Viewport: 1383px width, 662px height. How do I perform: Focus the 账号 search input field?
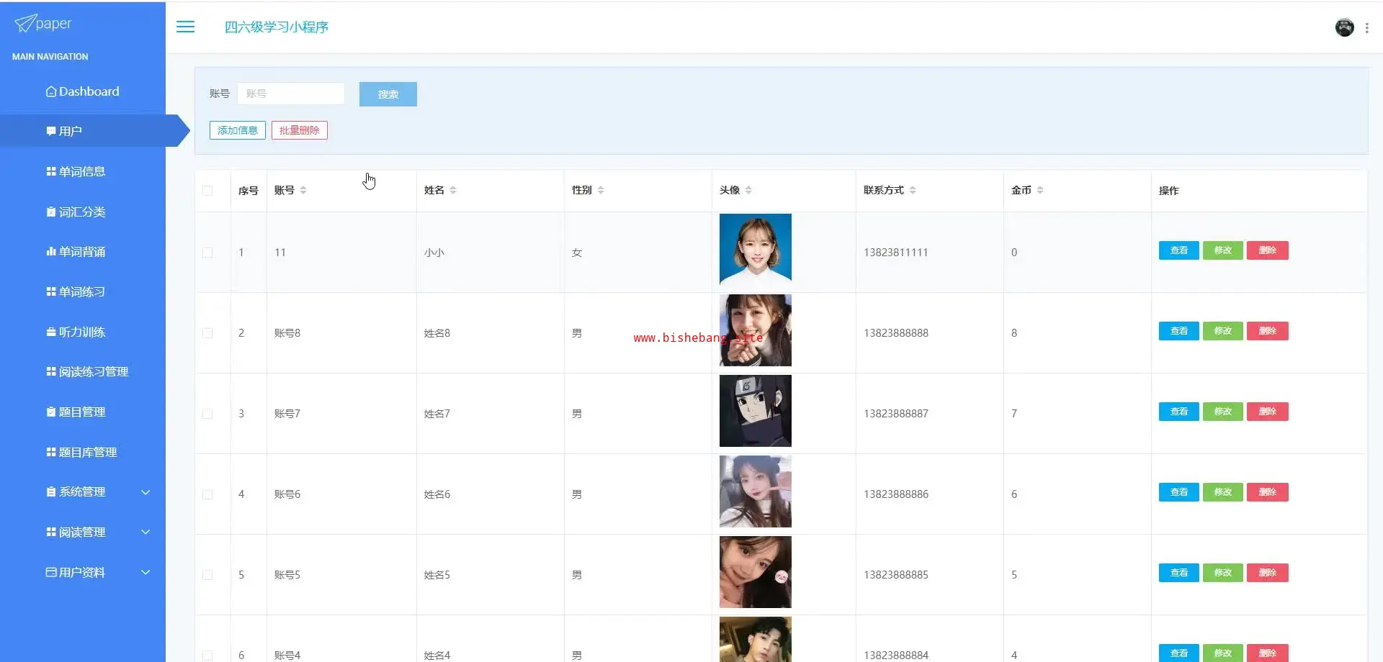tap(291, 94)
